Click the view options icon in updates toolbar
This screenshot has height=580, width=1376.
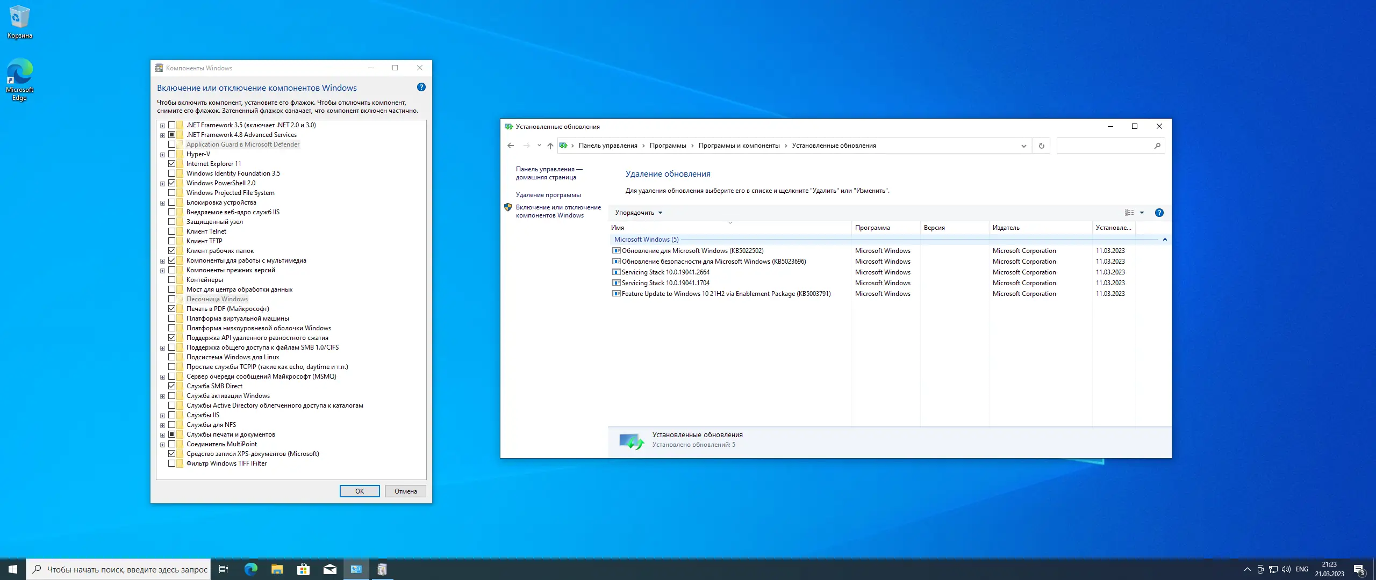pyautogui.click(x=1129, y=213)
